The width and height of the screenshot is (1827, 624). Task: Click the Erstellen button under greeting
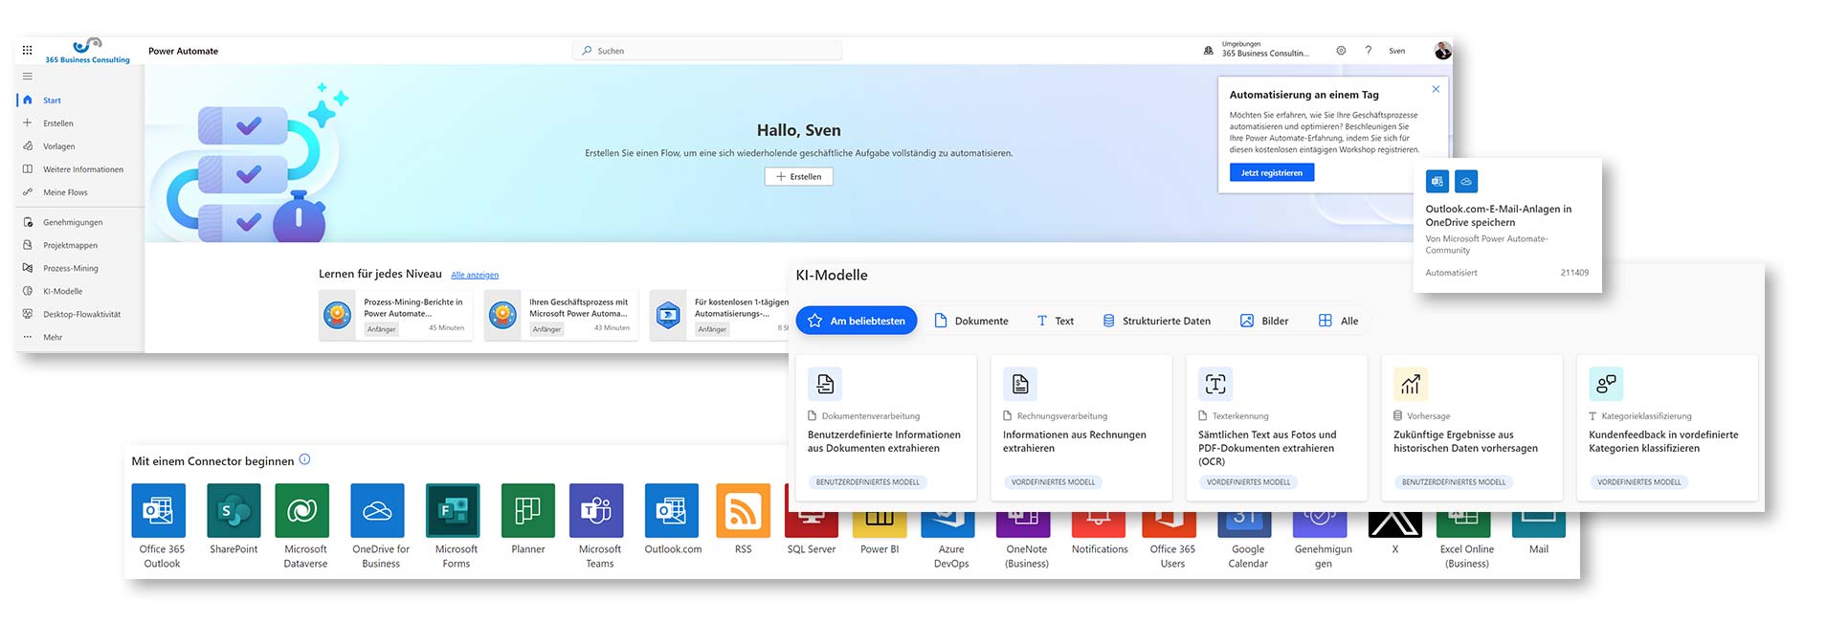pyautogui.click(x=798, y=176)
